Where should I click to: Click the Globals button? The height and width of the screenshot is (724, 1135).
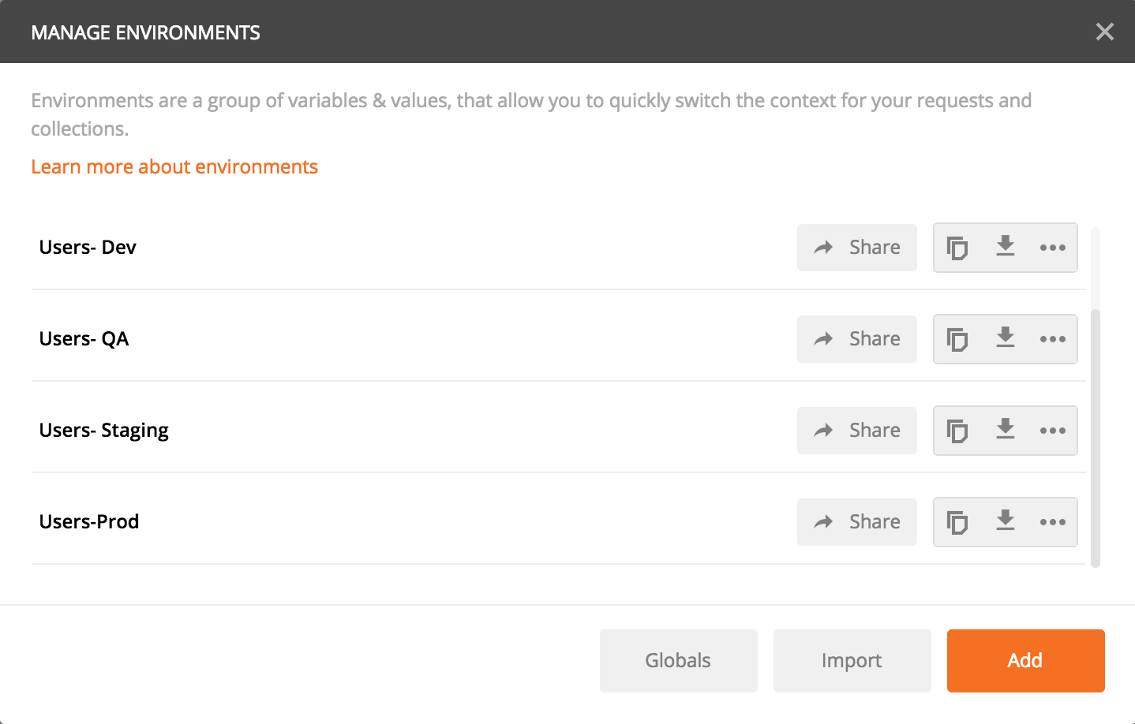pos(679,661)
